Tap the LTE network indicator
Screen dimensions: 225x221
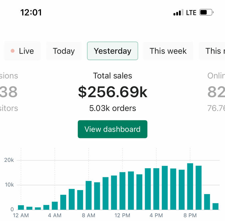[191, 13]
